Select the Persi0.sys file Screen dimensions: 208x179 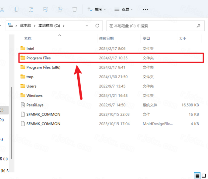(35, 105)
